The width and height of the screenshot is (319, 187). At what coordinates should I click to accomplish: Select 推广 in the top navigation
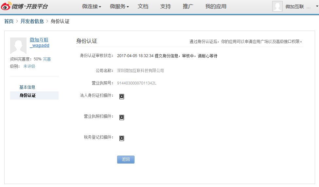[188, 7]
